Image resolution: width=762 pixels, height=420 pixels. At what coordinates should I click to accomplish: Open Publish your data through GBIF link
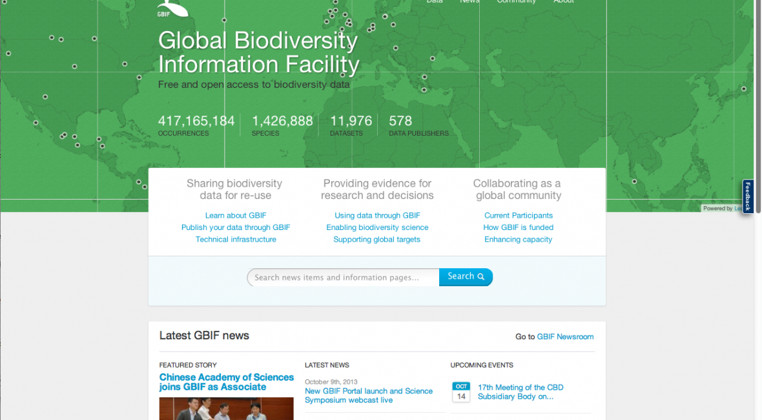236,227
